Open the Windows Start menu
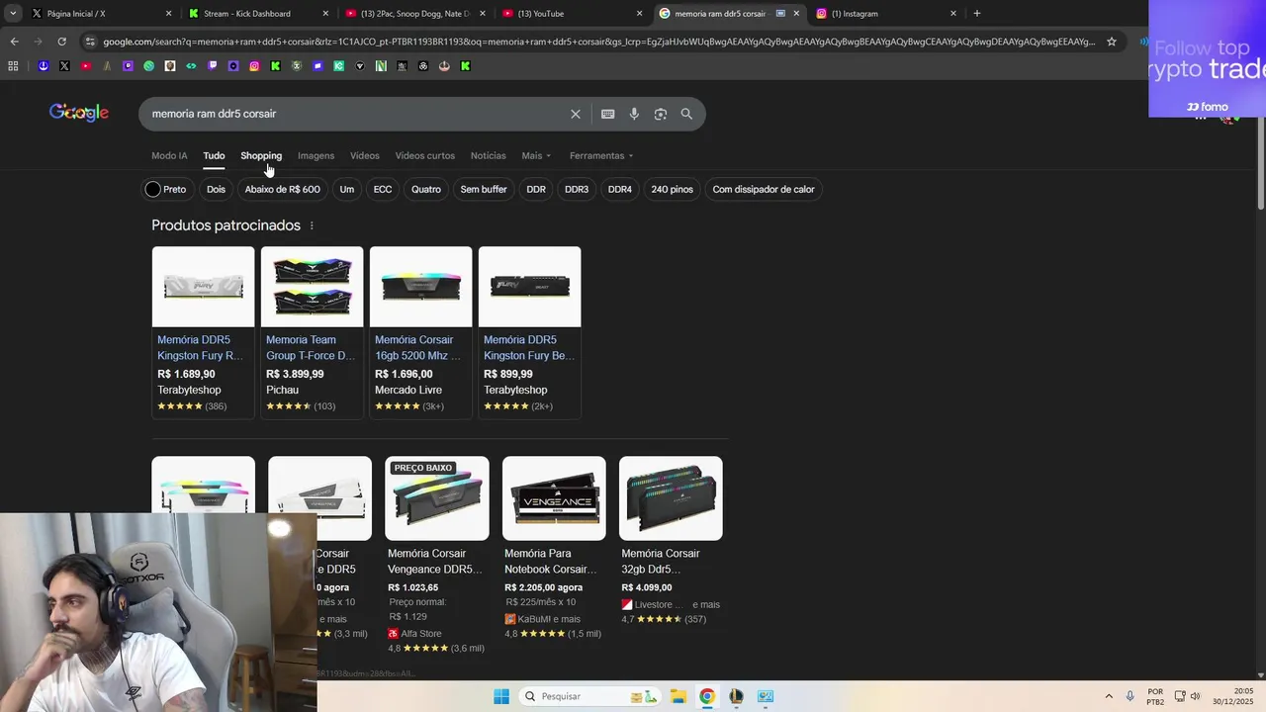The height and width of the screenshot is (712, 1266). pyautogui.click(x=501, y=696)
